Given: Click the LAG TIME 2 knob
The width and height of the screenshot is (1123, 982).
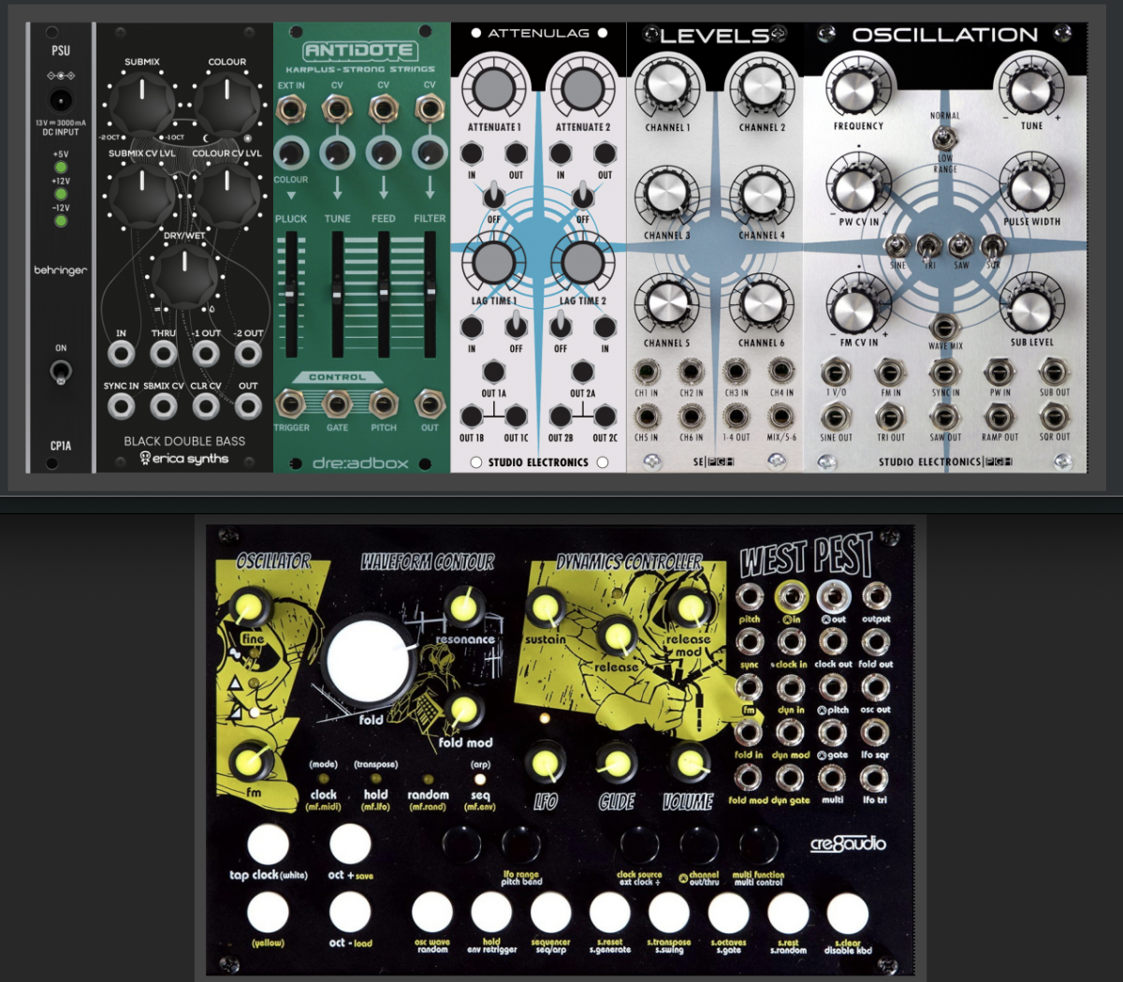Looking at the screenshot, I should tap(582, 263).
